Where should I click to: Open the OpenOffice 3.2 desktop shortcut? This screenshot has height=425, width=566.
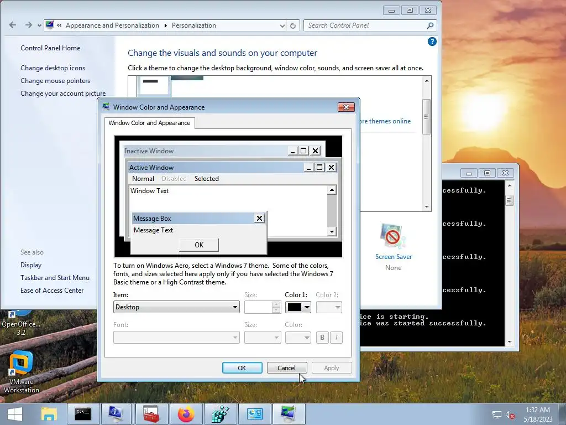pyautogui.click(x=21, y=323)
